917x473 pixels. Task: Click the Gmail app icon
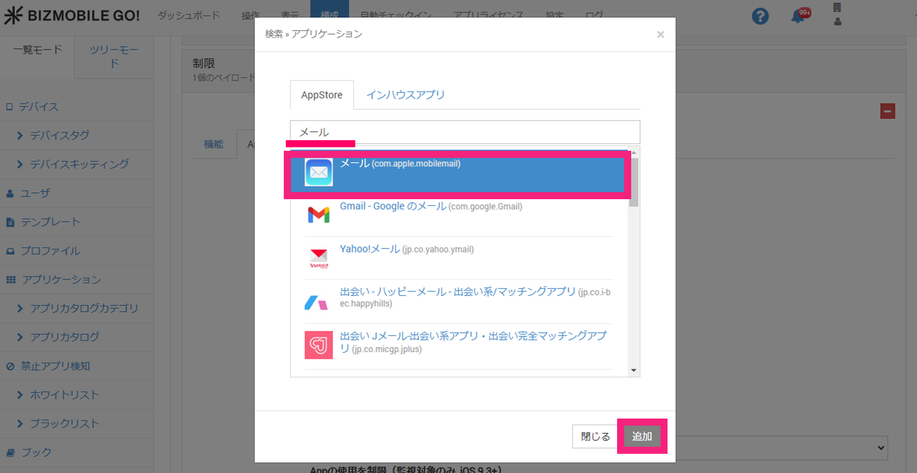tap(319, 215)
